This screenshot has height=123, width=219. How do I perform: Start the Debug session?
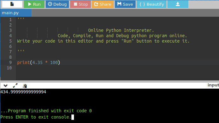click(x=57, y=4)
